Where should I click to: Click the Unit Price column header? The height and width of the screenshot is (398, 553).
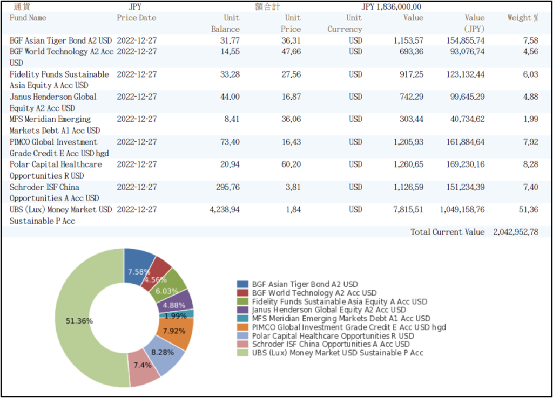coord(291,23)
